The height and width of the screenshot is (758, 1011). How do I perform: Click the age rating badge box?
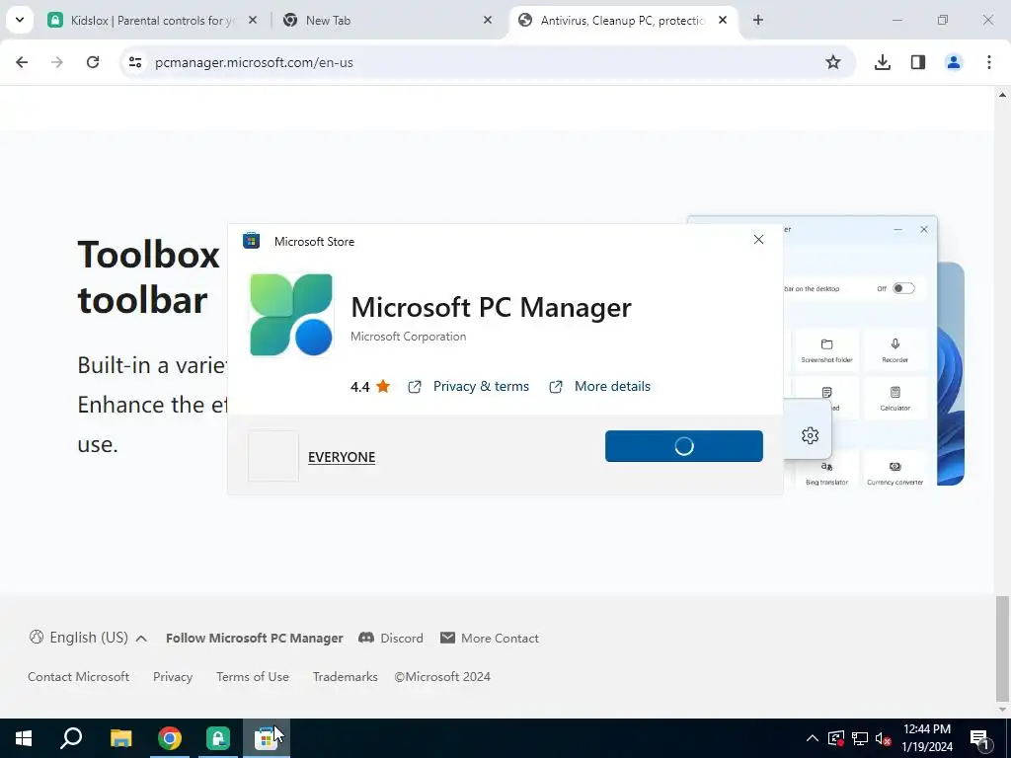273,456
